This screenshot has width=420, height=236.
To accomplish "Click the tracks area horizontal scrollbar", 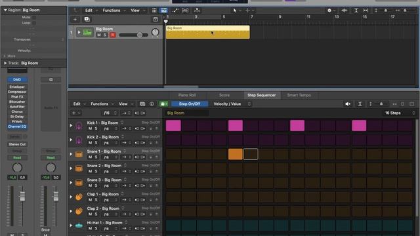I will point(181,87).
